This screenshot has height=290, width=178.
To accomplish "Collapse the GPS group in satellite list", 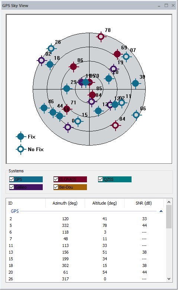I will point(161,211).
